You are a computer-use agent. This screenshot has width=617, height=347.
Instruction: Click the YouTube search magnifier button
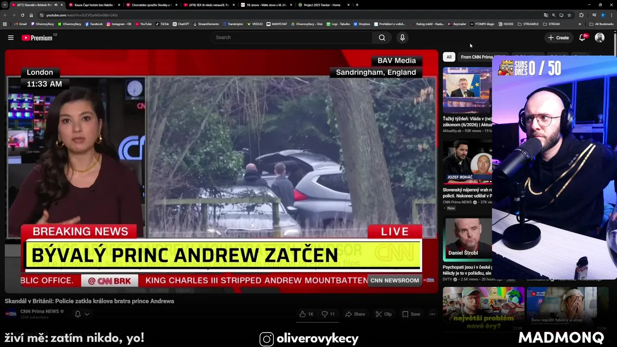382,38
